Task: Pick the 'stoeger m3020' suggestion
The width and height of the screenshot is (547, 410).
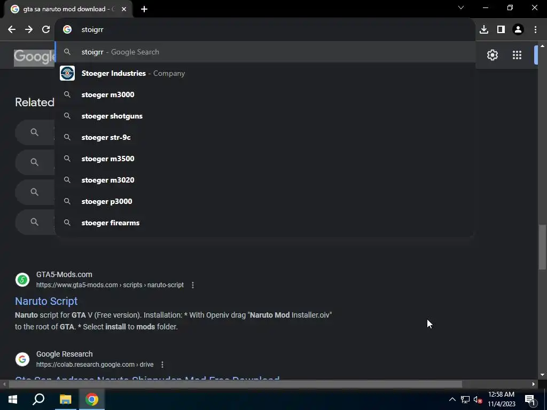Action: [x=265, y=180]
